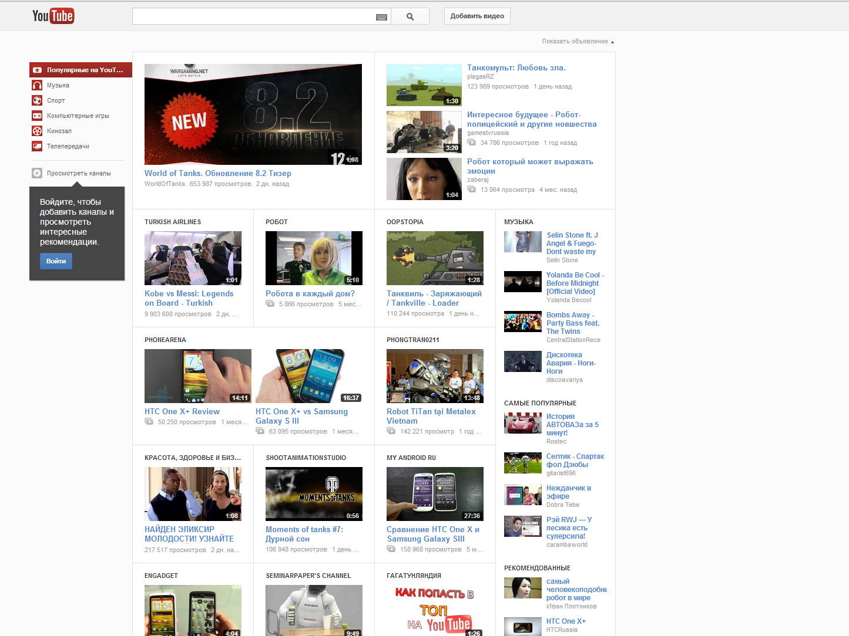Open Спорт category in sidebar
Image resolution: width=849 pixels, height=636 pixels.
click(56, 100)
